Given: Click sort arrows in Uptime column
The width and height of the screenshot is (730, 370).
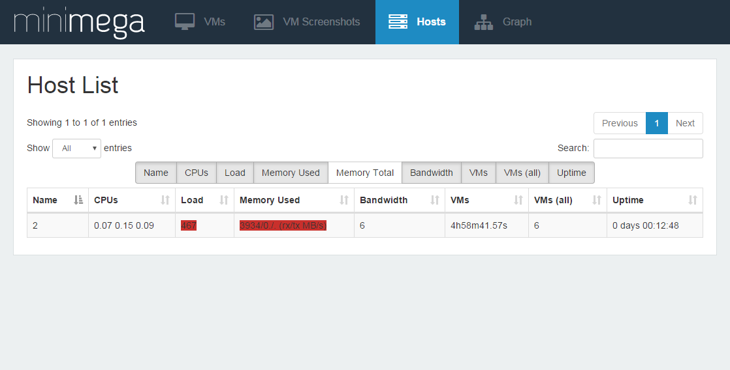Looking at the screenshot, I should pos(693,200).
